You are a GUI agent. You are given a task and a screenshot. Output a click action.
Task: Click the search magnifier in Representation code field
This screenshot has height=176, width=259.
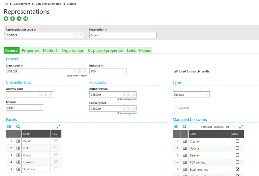coord(75,35)
